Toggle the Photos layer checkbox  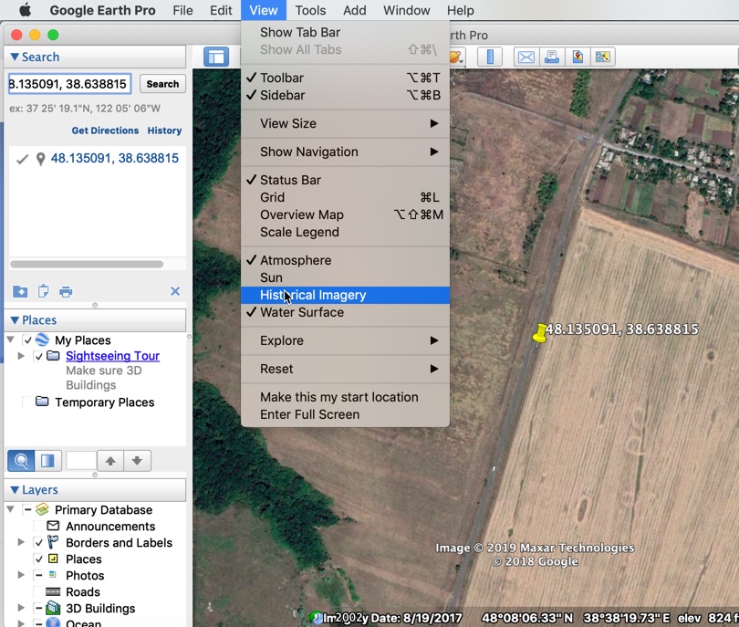[38, 576]
